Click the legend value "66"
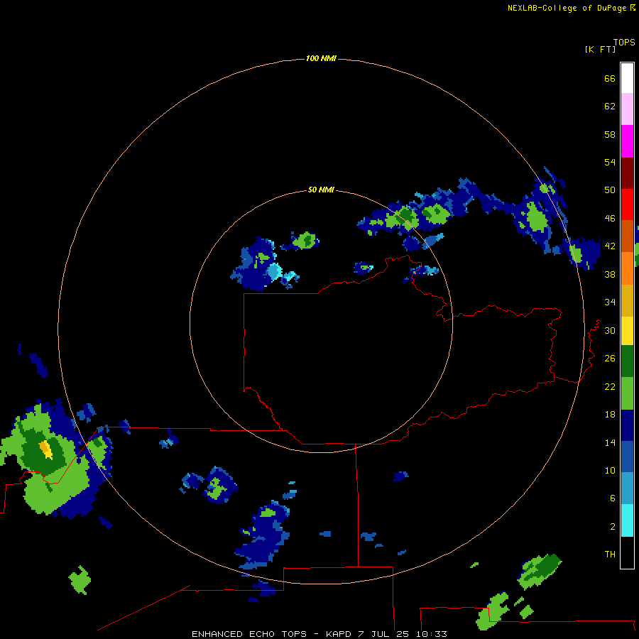This screenshot has width=639, height=639. pyautogui.click(x=610, y=78)
